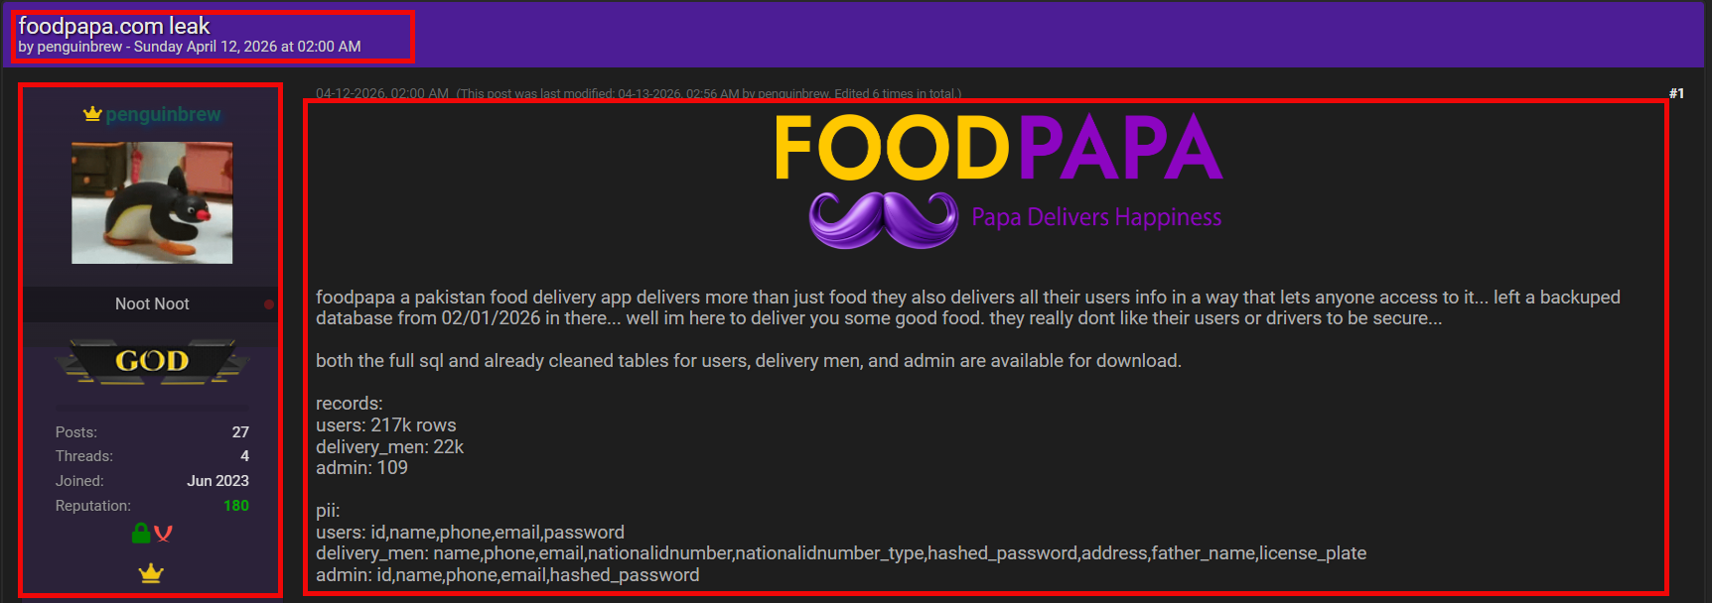This screenshot has width=1712, height=603.
Task: Click the red offline status dot
Action: 268,304
